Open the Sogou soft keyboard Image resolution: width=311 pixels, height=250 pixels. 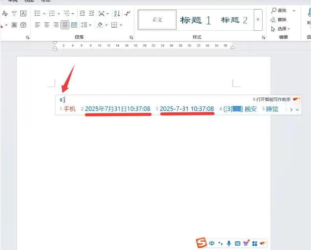tap(237, 243)
